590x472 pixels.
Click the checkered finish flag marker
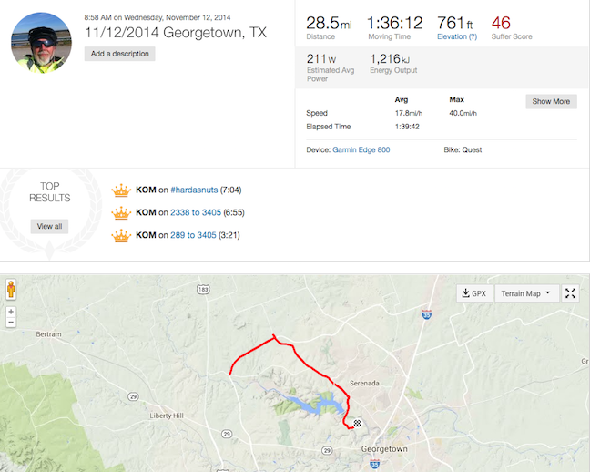click(357, 423)
